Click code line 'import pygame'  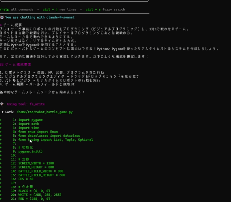tap(31, 120)
